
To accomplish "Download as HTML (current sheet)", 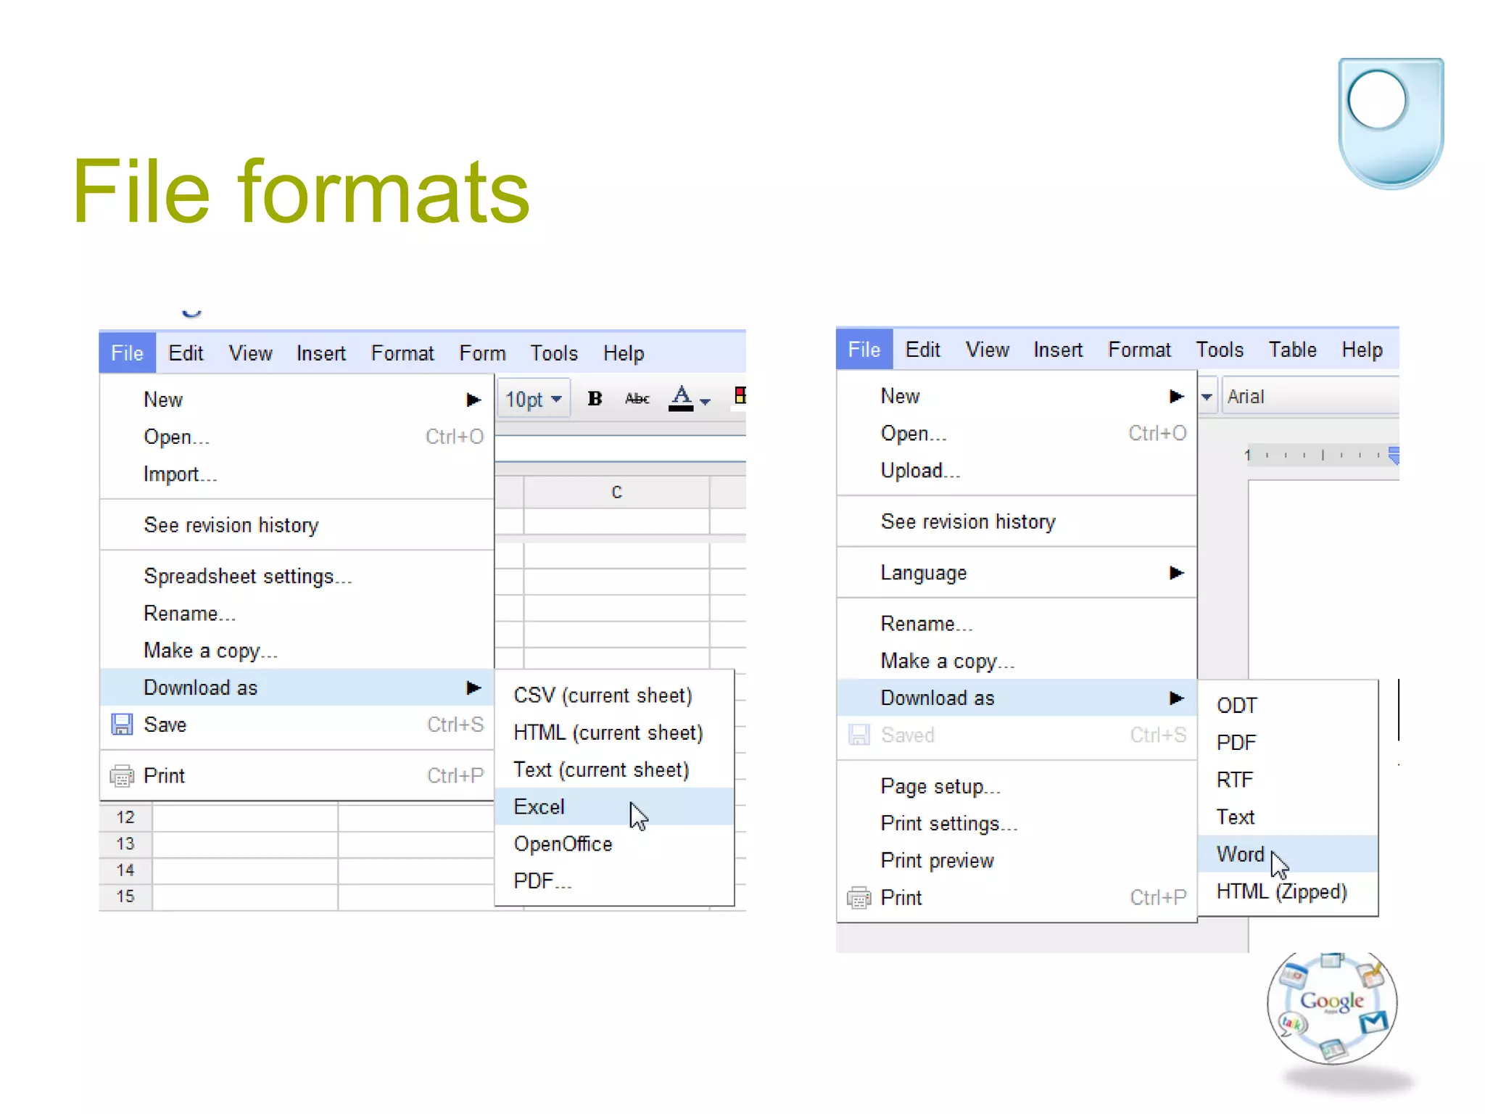I will point(614,733).
